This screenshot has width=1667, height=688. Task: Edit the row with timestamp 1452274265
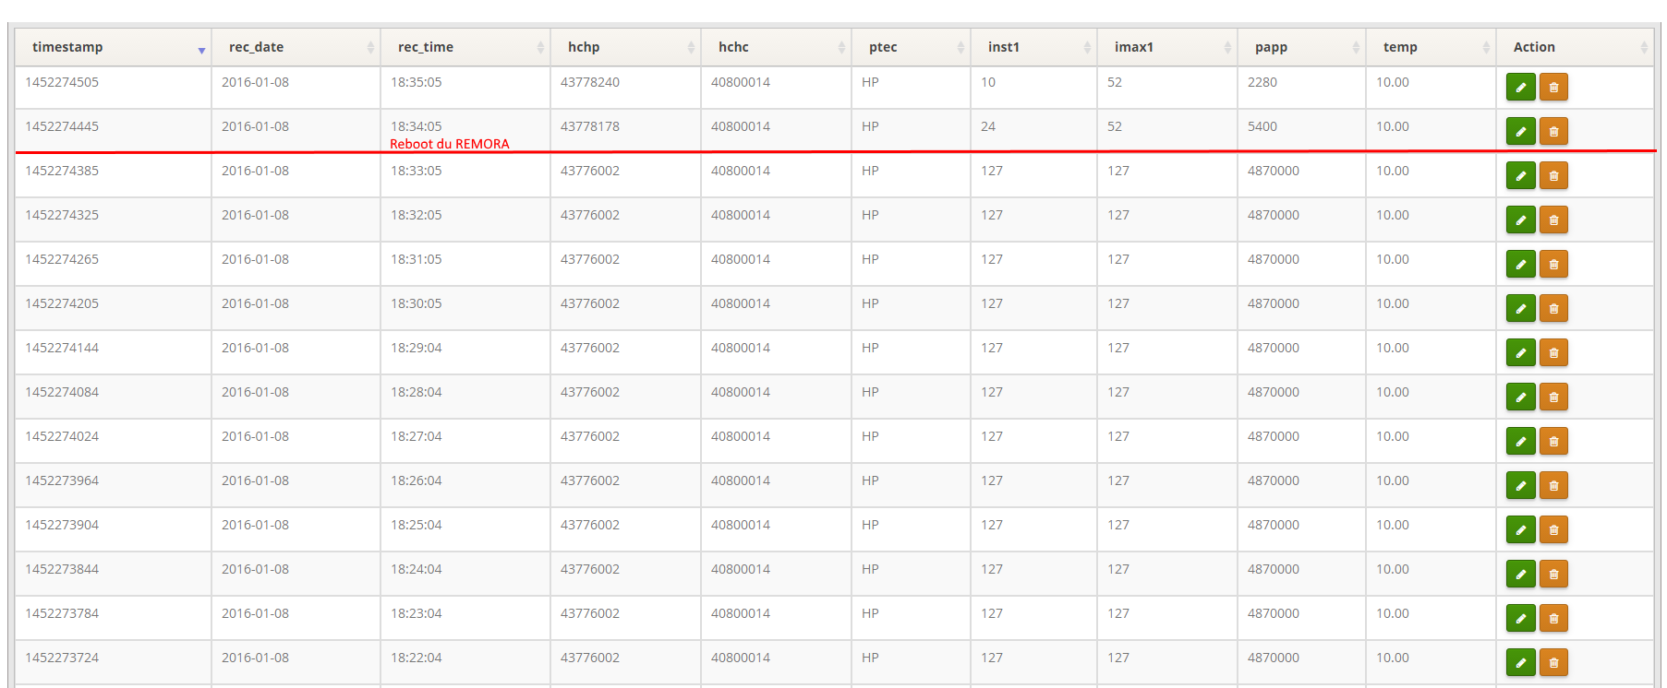tap(1520, 264)
